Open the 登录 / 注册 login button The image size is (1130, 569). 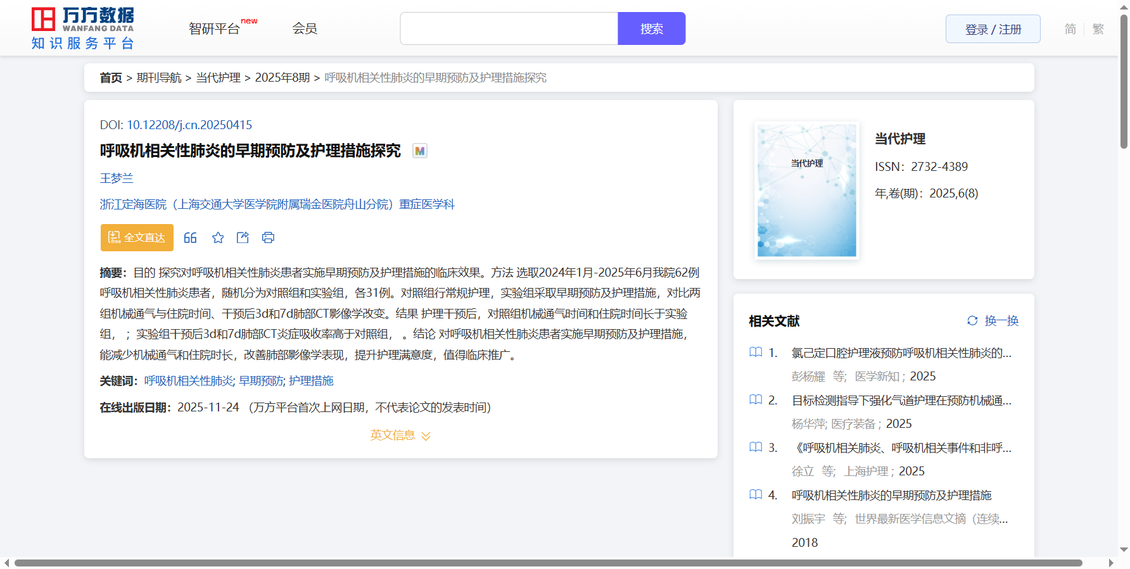[x=993, y=29]
